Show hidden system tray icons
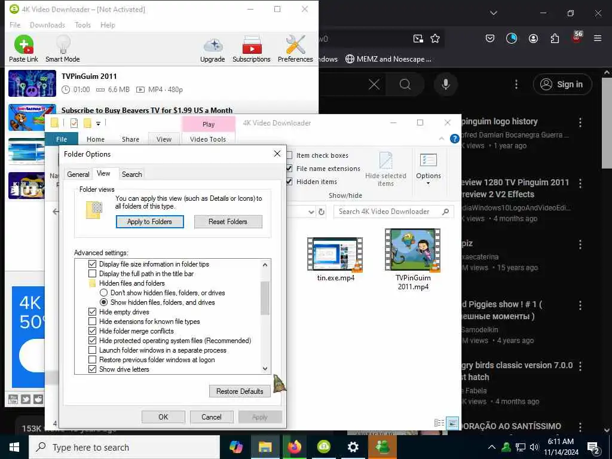The width and height of the screenshot is (612, 459). point(492,447)
